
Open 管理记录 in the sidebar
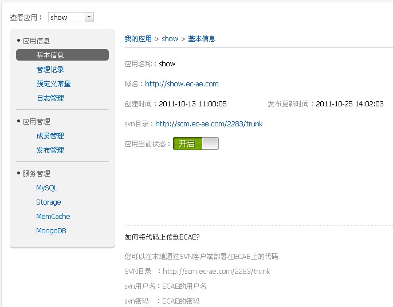tap(50, 70)
